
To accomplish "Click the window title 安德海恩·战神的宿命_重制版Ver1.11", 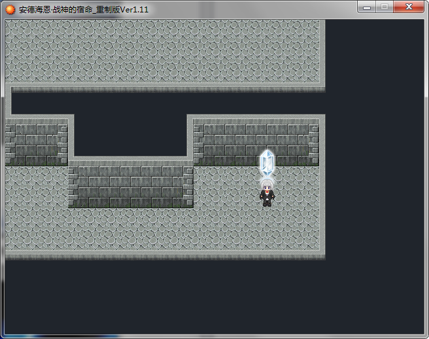I will point(84,10).
